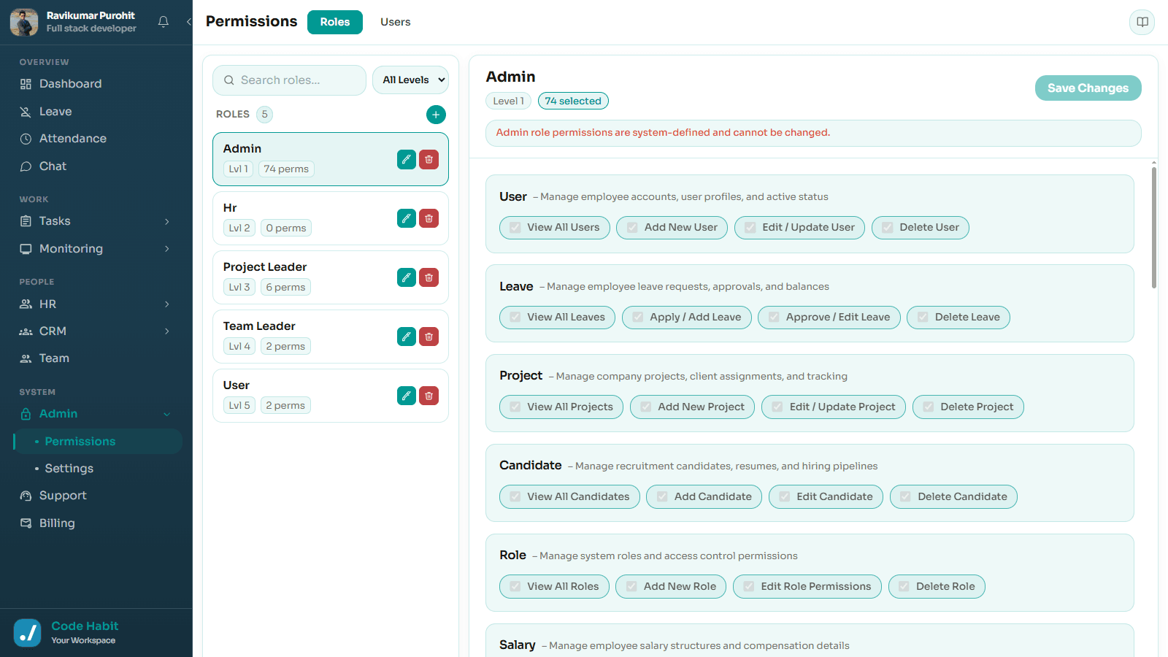Open Dashboard from the sidebar
Viewport: 1168px width, 657px height.
(x=96, y=84)
